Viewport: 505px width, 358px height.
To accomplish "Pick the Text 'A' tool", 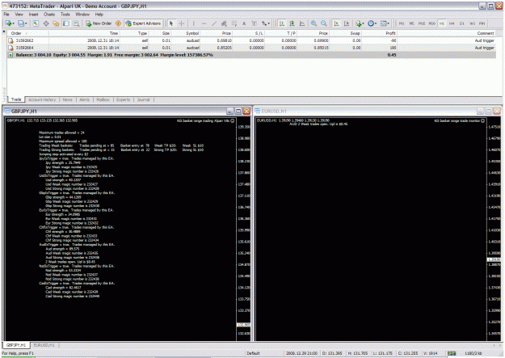I will pos(244,23).
